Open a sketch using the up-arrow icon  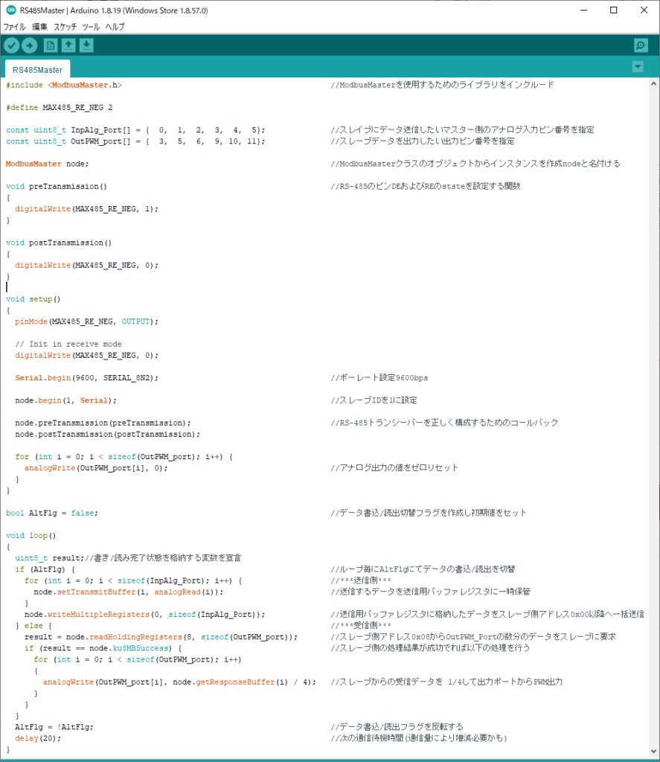(x=68, y=45)
